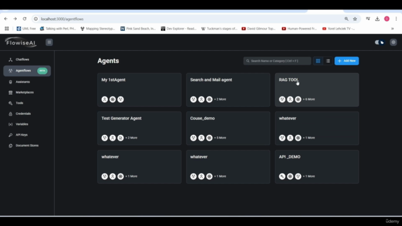Click first node icon on My 1stAgent card
The height and width of the screenshot is (226, 402).
(105, 99)
